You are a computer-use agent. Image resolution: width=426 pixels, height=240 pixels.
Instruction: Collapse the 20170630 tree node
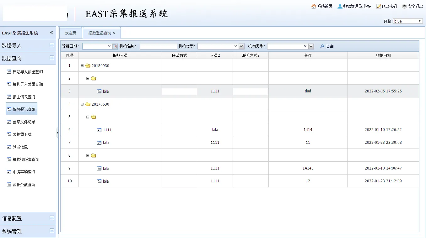coord(82,104)
